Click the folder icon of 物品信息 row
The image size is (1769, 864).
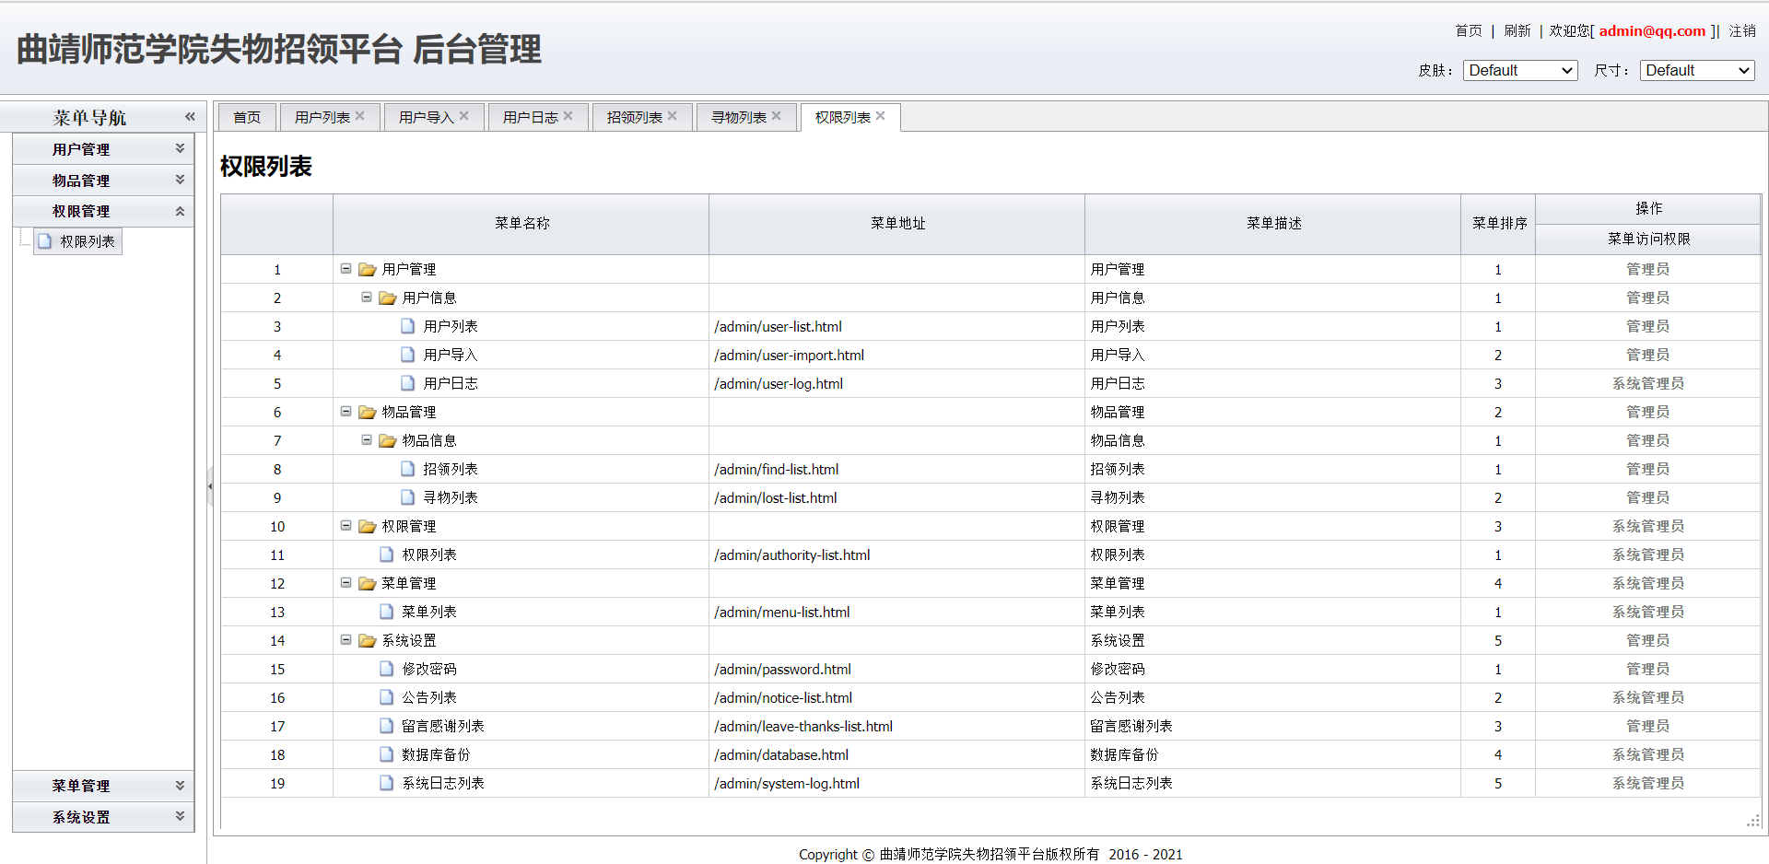[x=388, y=440]
